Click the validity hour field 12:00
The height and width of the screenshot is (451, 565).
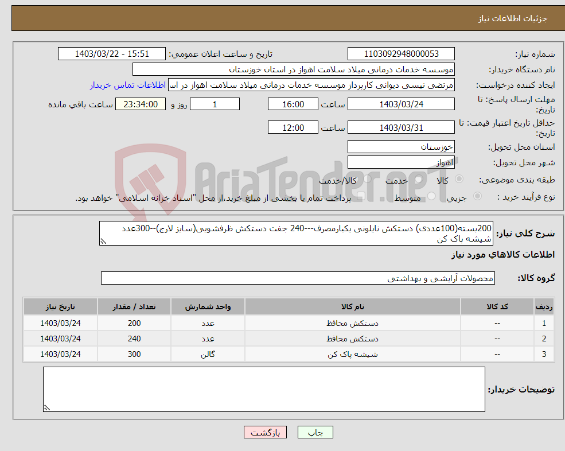click(293, 127)
